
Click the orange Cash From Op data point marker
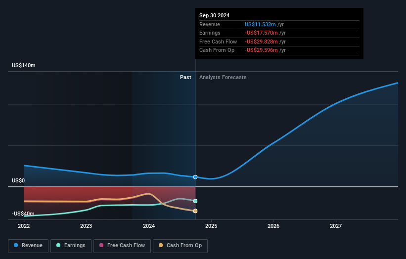click(x=195, y=211)
